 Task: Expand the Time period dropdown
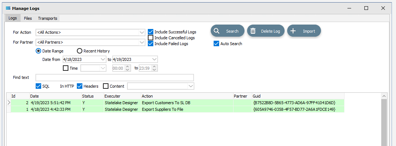103,68
